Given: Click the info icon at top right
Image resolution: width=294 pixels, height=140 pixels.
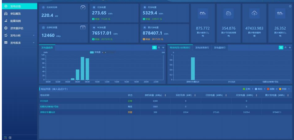Looking at the screenshot, I should pos(290,6).
